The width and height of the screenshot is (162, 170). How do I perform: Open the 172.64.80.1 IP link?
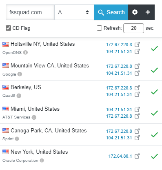pyautogui.click(x=120, y=156)
